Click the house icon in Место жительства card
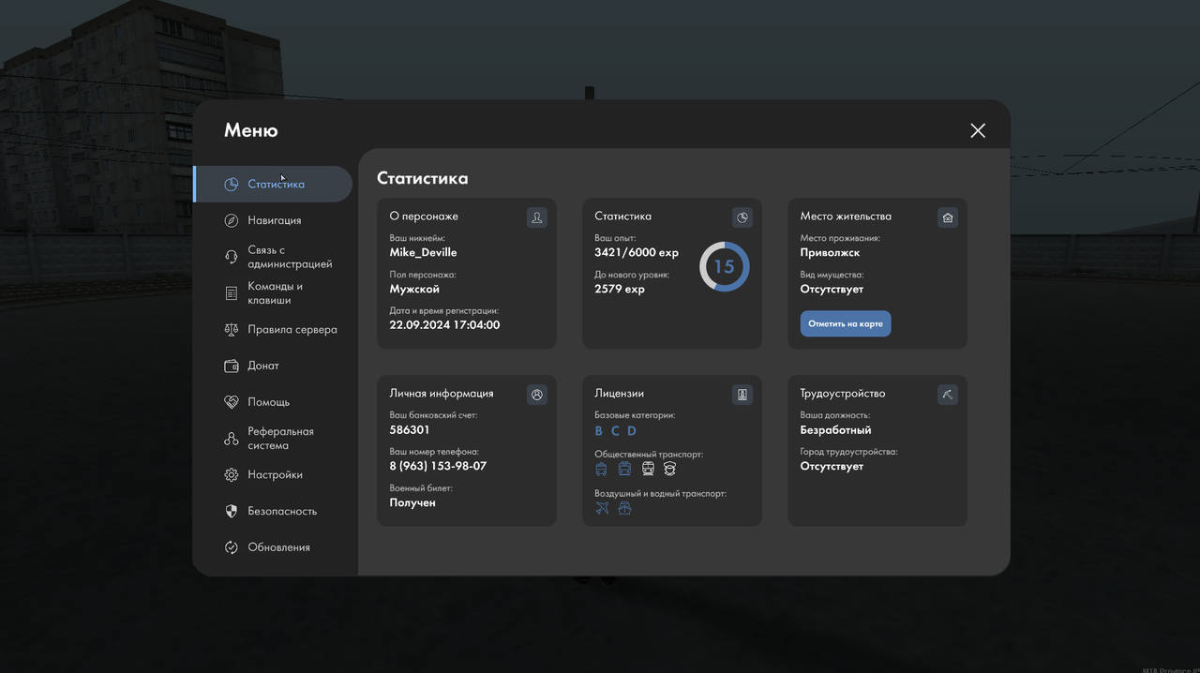1200x673 pixels. [948, 217]
